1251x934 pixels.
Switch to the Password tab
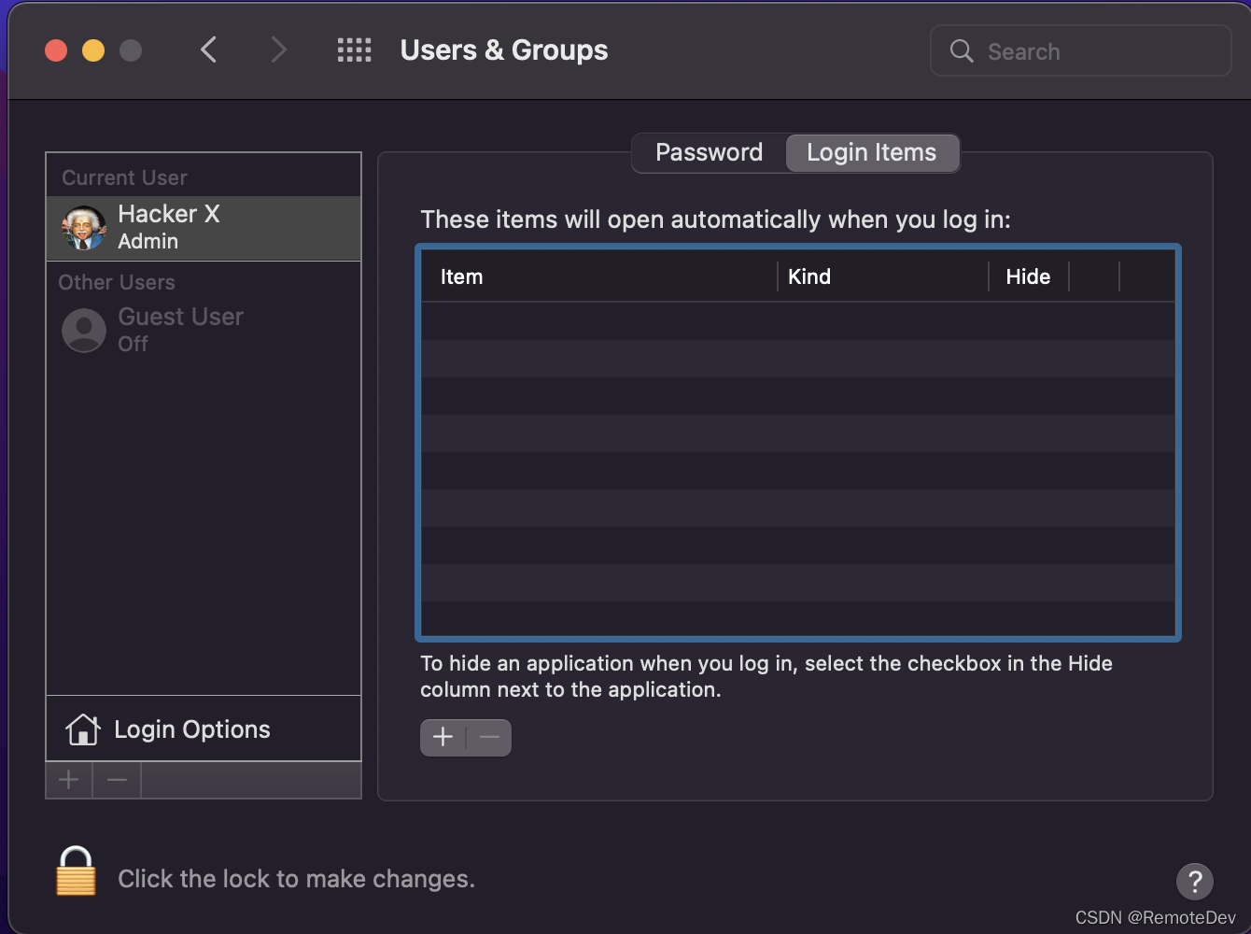click(709, 152)
